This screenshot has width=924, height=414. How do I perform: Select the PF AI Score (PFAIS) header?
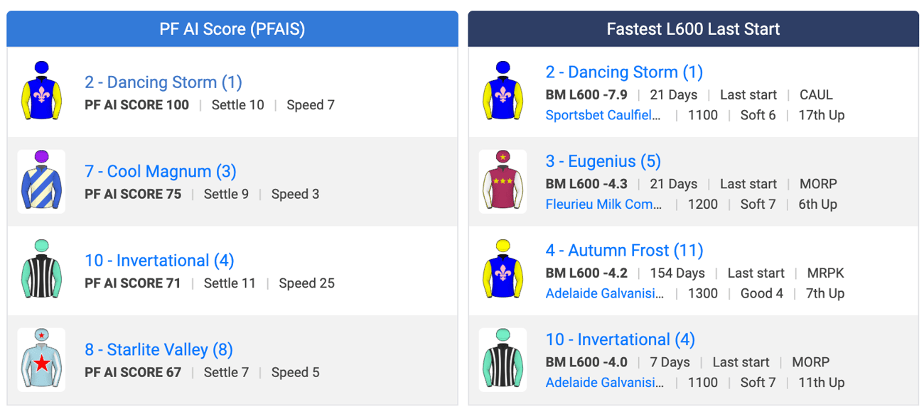coord(232,29)
